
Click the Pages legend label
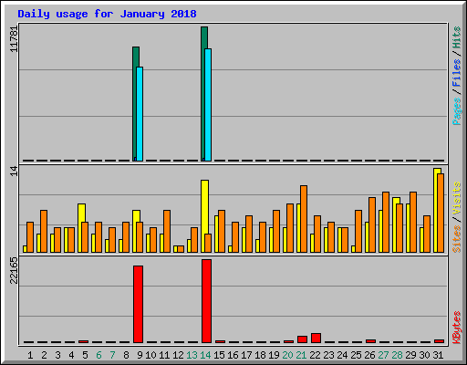coord(457,111)
